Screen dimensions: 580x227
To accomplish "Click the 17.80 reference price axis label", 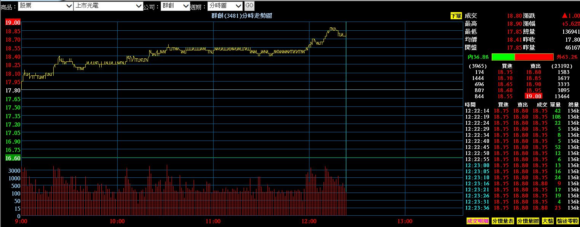I will pyautogui.click(x=13, y=90).
